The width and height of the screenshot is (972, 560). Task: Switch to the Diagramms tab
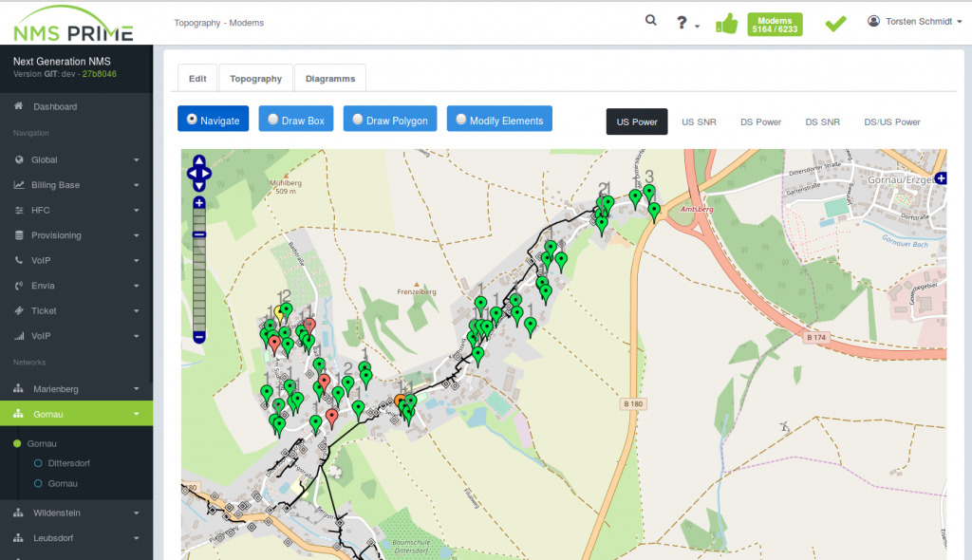330,78
